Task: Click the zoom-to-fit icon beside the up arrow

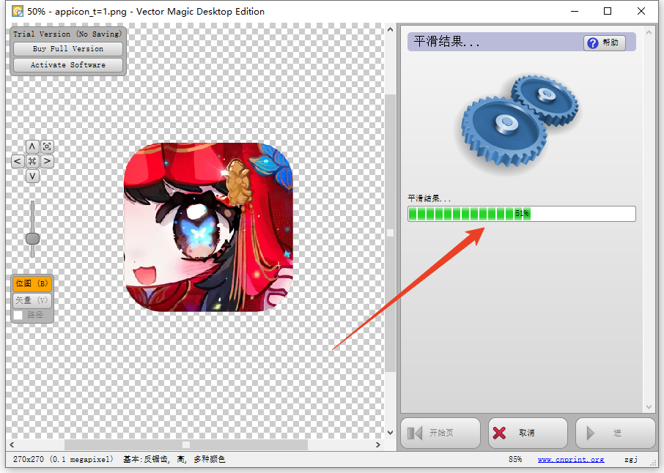Action: [47, 146]
